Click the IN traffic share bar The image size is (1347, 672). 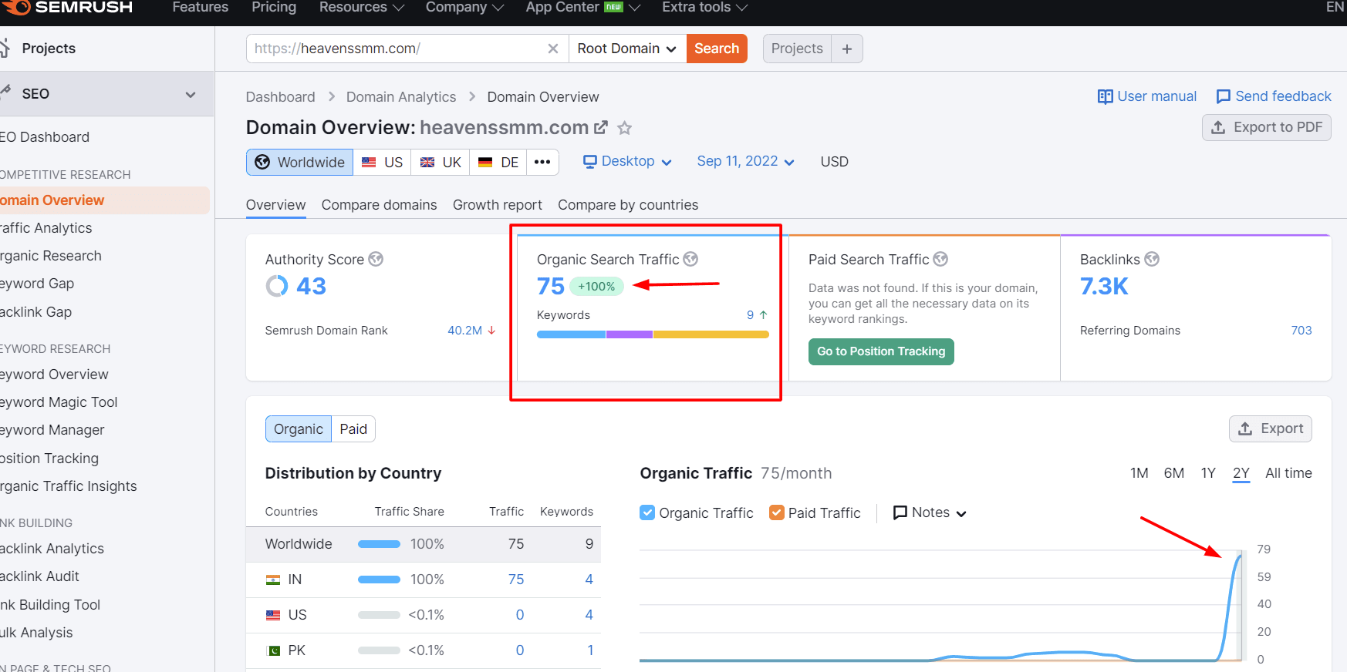pyautogui.click(x=379, y=580)
